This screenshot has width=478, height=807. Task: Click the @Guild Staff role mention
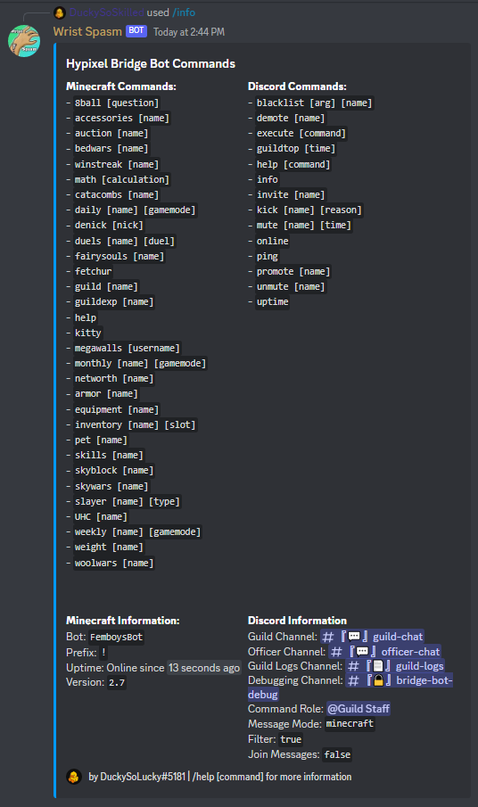coord(358,709)
